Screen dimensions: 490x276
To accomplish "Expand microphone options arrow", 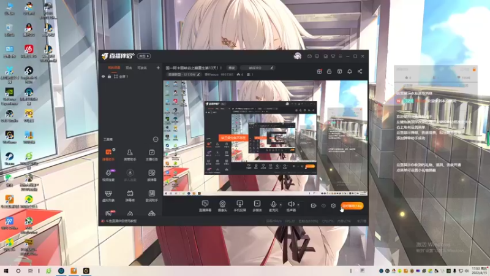I will [x=281, y=205].
